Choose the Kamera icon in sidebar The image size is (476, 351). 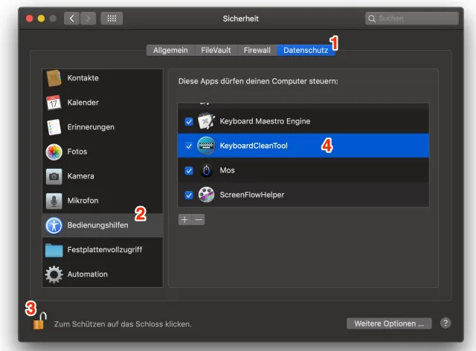(54, 176)
